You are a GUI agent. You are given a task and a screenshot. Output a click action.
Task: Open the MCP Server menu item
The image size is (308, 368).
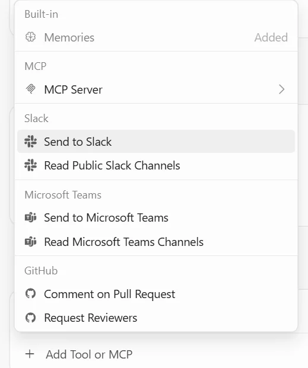click(156, 89)
